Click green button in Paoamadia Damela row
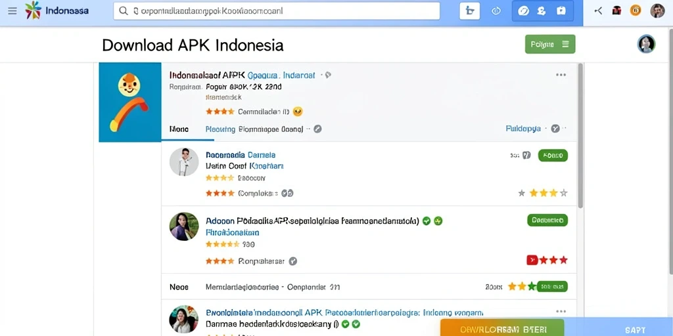The height and width of the screenshot is (336, 673). 553,155
